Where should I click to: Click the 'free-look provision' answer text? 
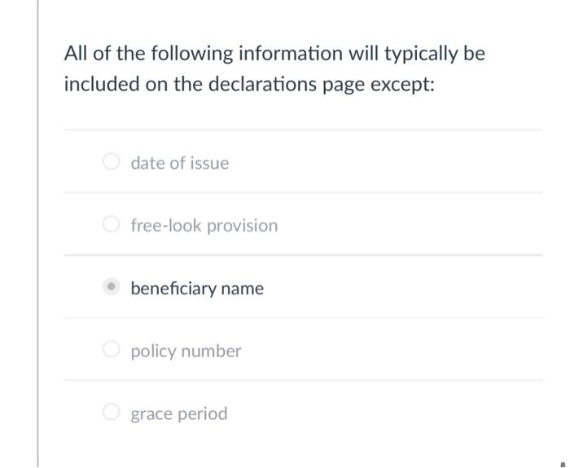pos(204,225)
